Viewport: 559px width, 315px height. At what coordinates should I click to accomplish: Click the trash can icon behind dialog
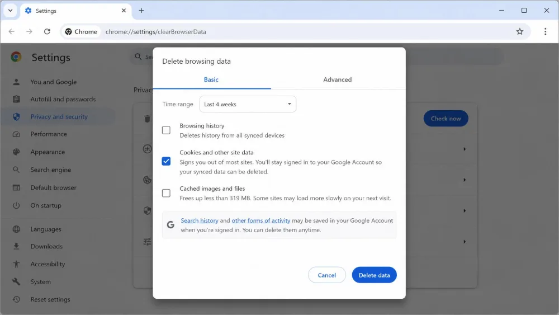(147, 119)
